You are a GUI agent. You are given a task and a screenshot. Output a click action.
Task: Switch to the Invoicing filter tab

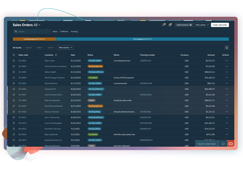point(74,31)
